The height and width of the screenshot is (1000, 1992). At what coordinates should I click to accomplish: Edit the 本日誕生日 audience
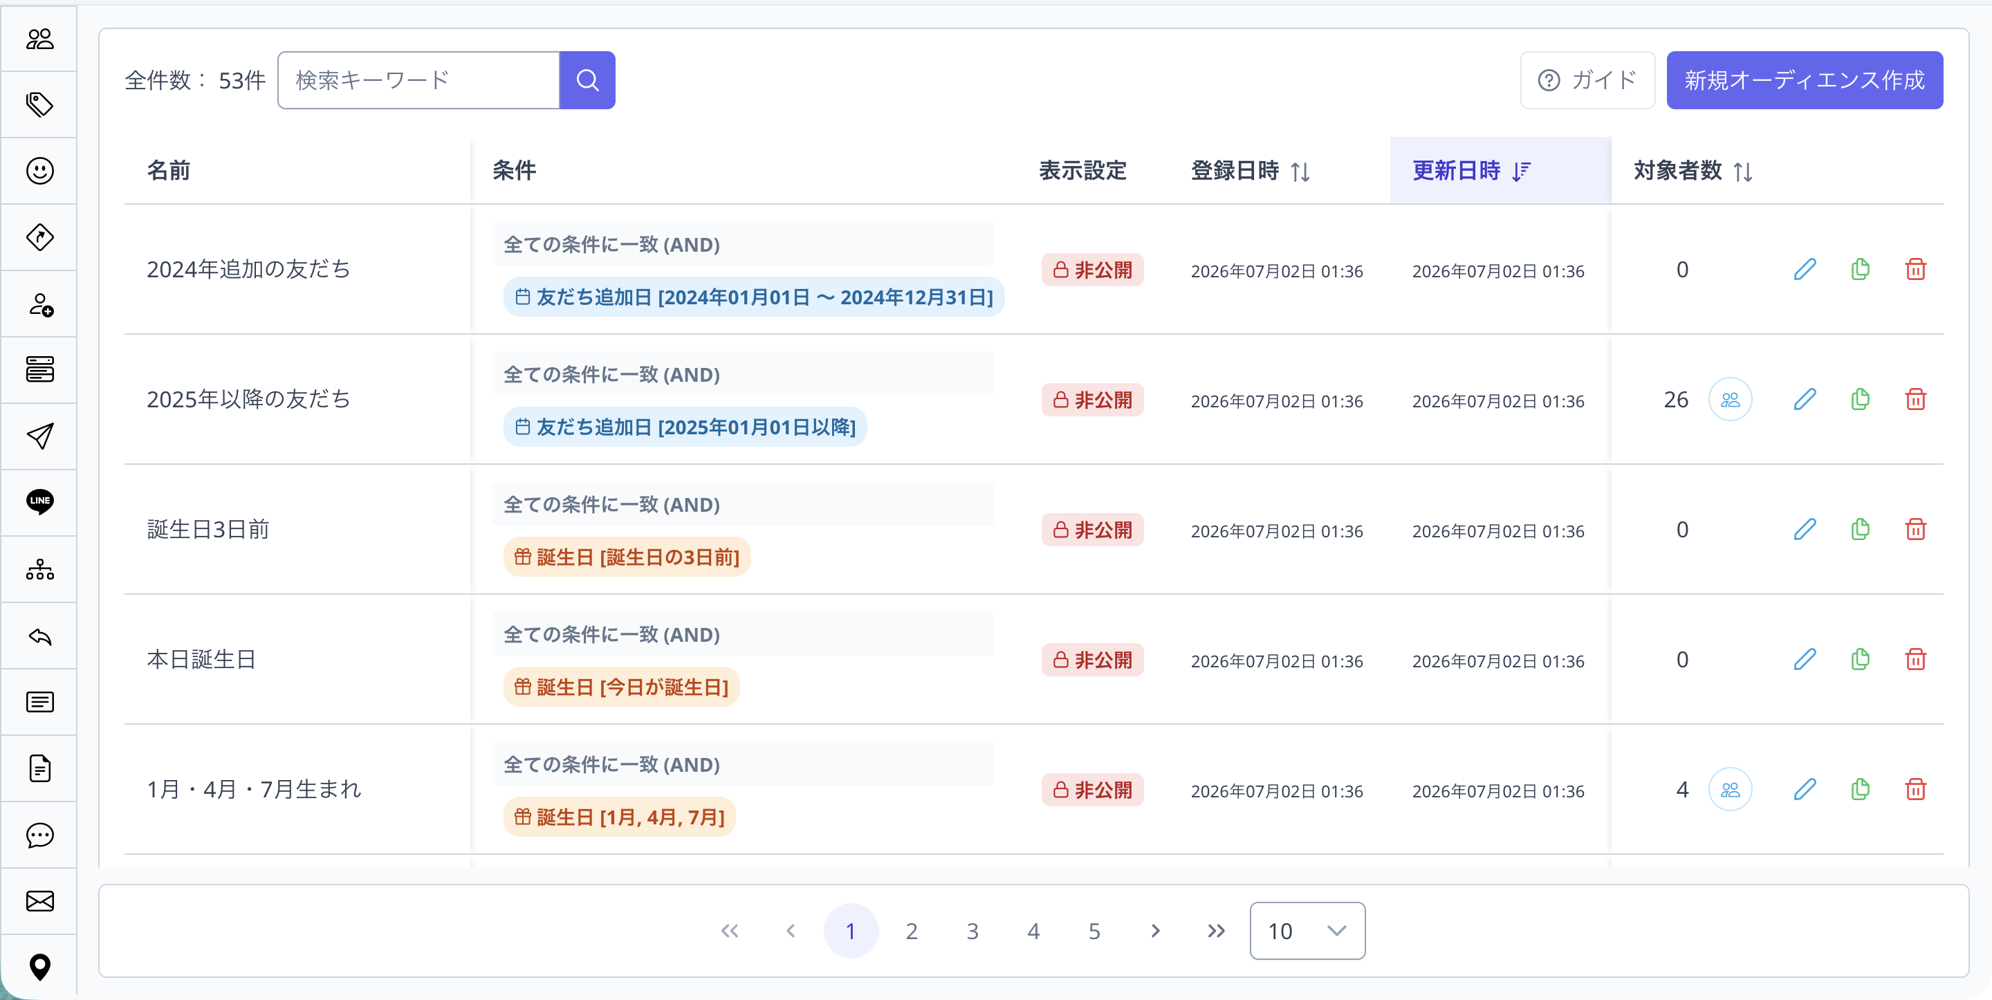coord(1804,659)
